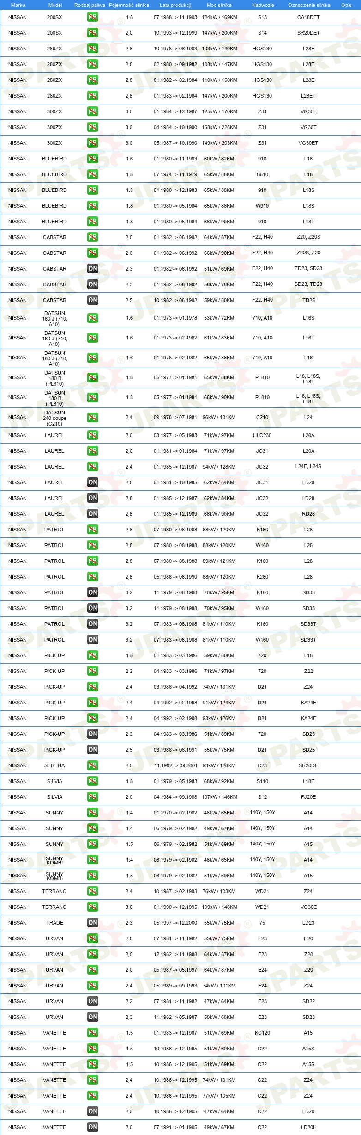The image size is (361, 1135).
Task: Select the SERENA model cell
Action: pos(54,765)
